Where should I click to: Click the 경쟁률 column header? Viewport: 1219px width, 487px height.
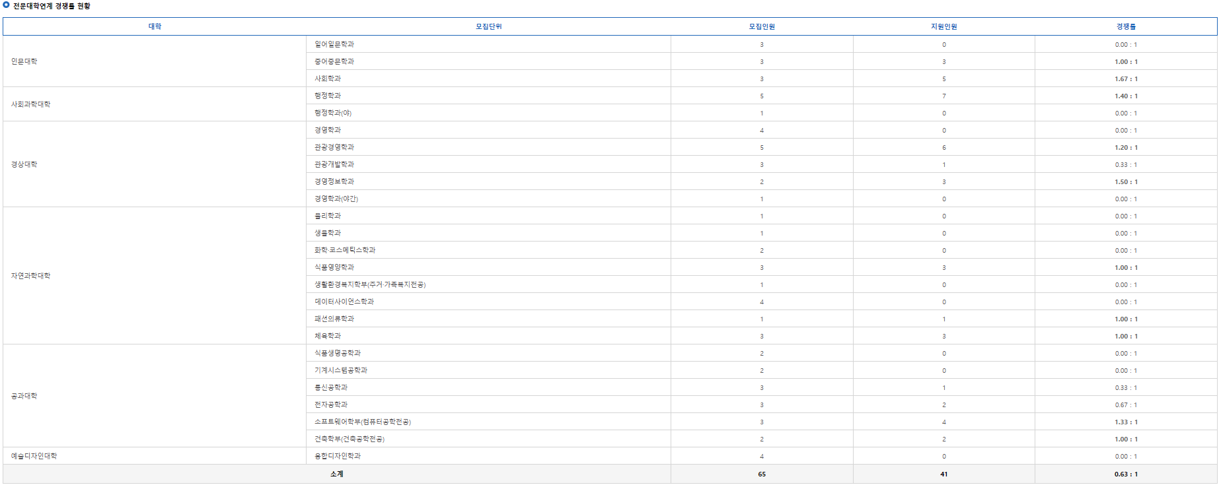click(1127, 26)
